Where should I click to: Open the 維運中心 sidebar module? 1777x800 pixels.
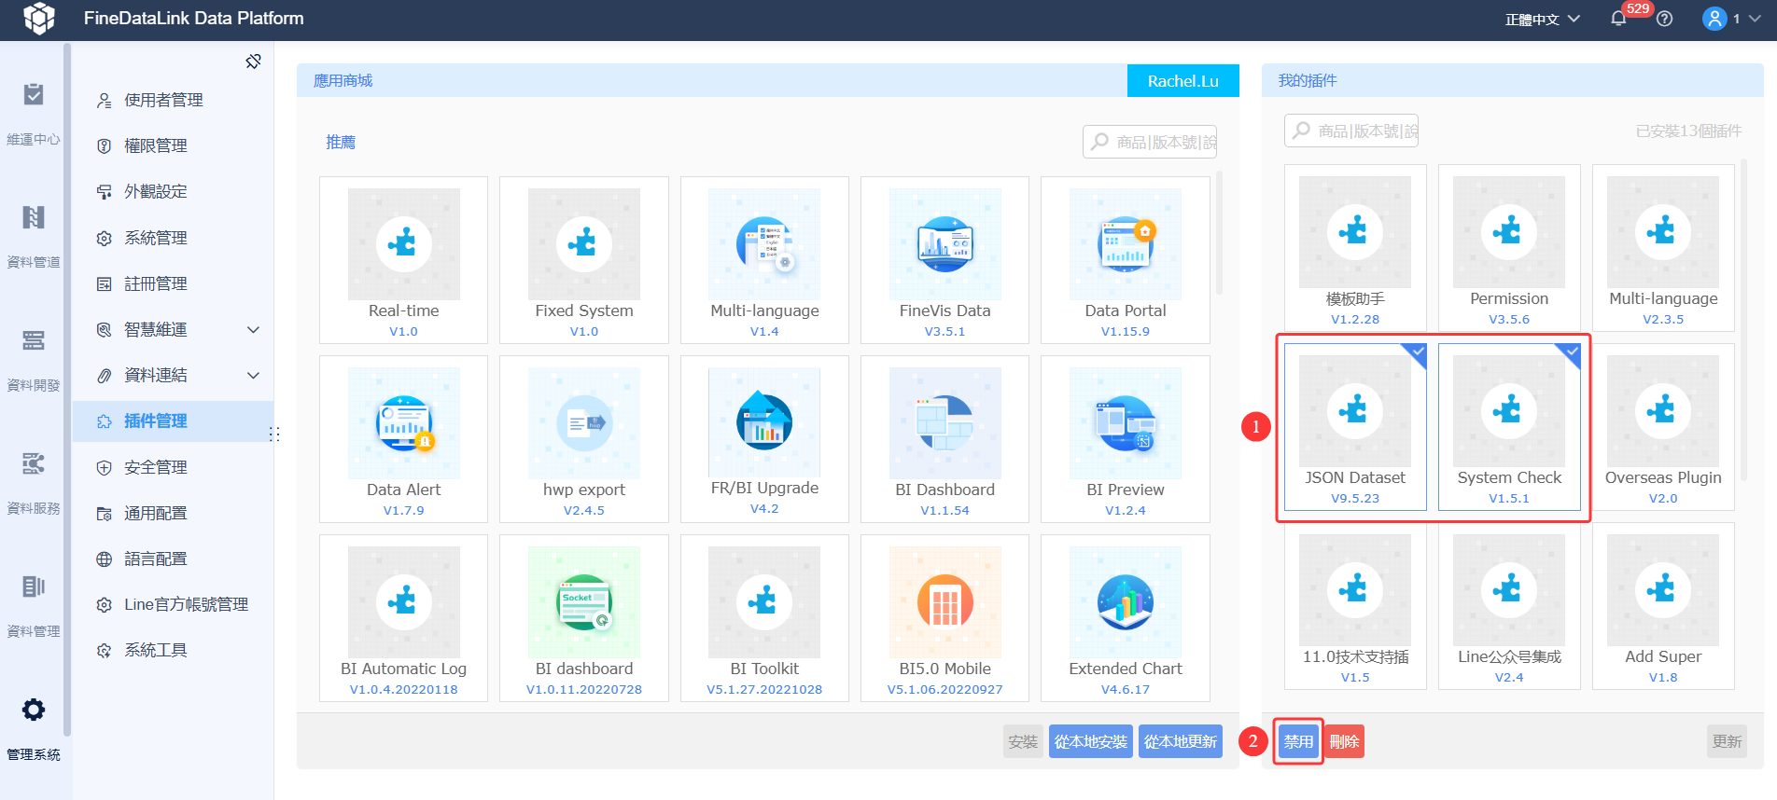(x=34, y=114)
